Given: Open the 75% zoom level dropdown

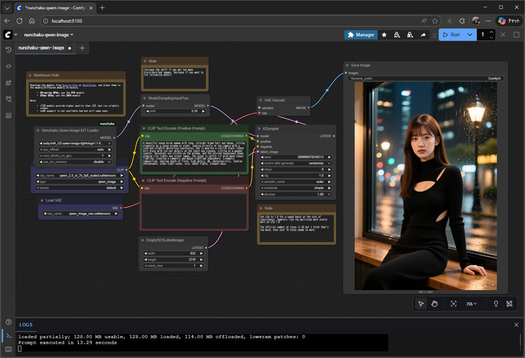Looking at the screenshot, I should (x=471, y=303).
